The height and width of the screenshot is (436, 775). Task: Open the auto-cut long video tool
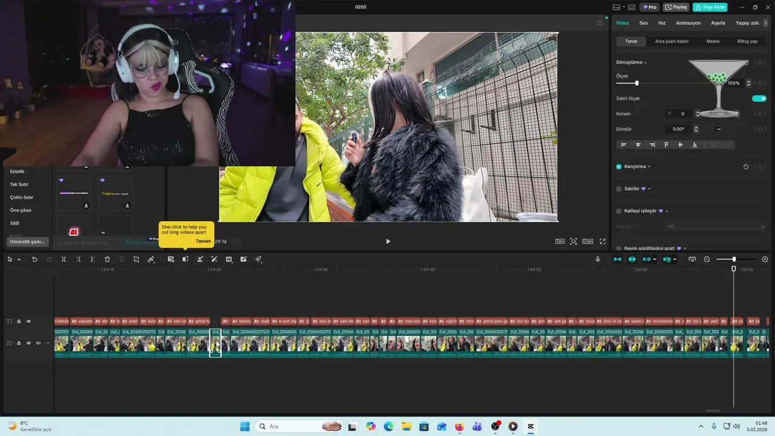click(185, 259)
